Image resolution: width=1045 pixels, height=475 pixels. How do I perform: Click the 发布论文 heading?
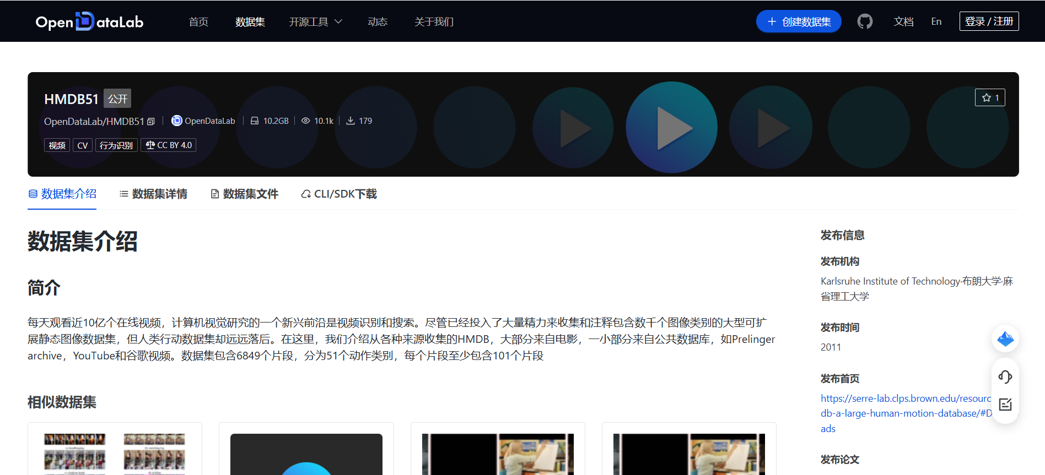click(839, 460)
